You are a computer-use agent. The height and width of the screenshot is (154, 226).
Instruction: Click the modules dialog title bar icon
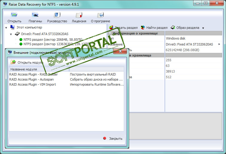(10, 52)
